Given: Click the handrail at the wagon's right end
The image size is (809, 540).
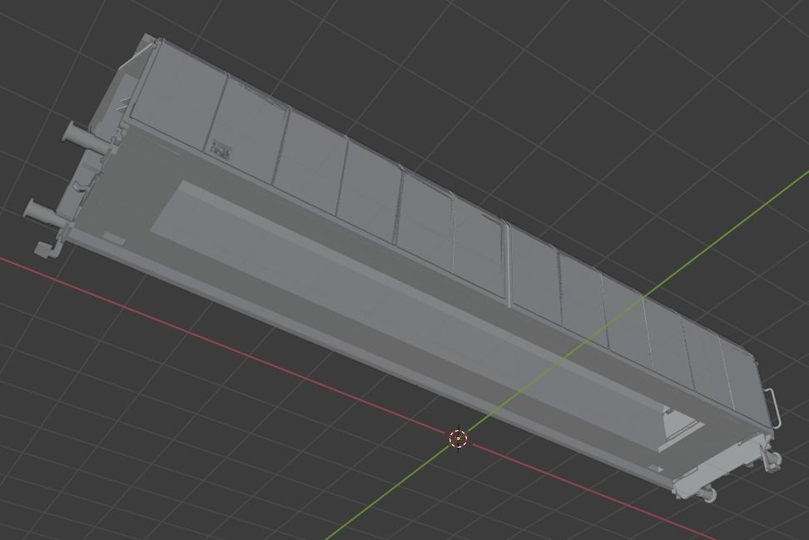Looking at the screenshot, I should [772, 409].
